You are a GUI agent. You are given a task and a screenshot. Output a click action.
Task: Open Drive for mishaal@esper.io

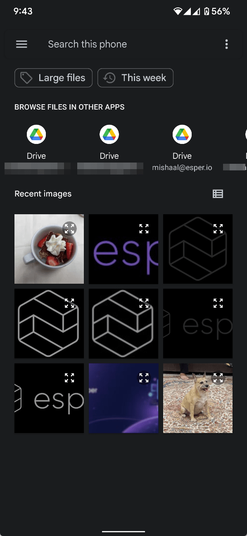[x=182, y=148]
